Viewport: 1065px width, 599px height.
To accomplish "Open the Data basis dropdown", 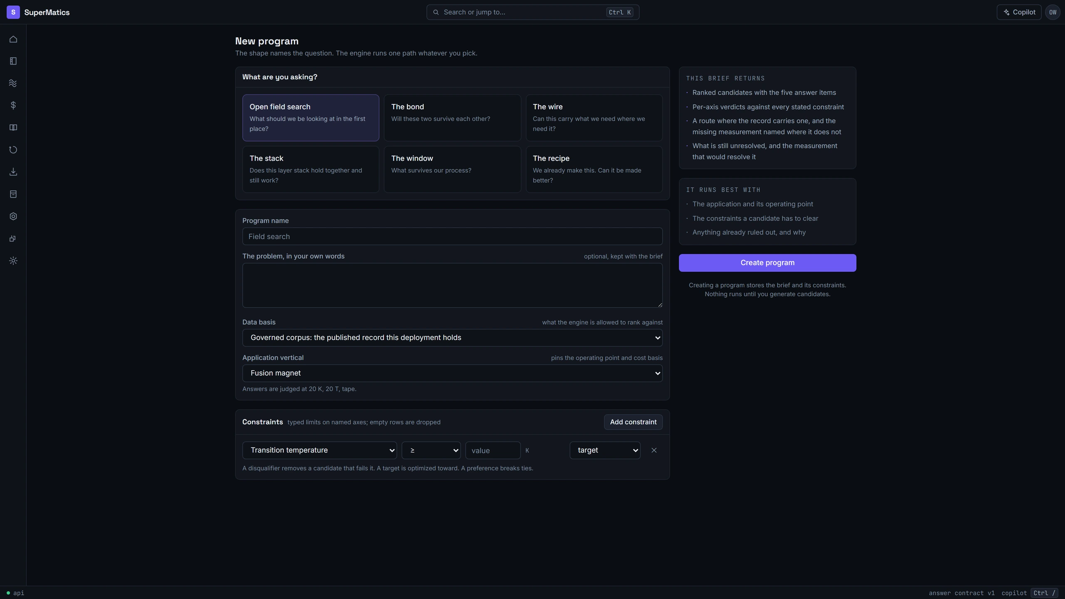I will click(x=452, y=338).
